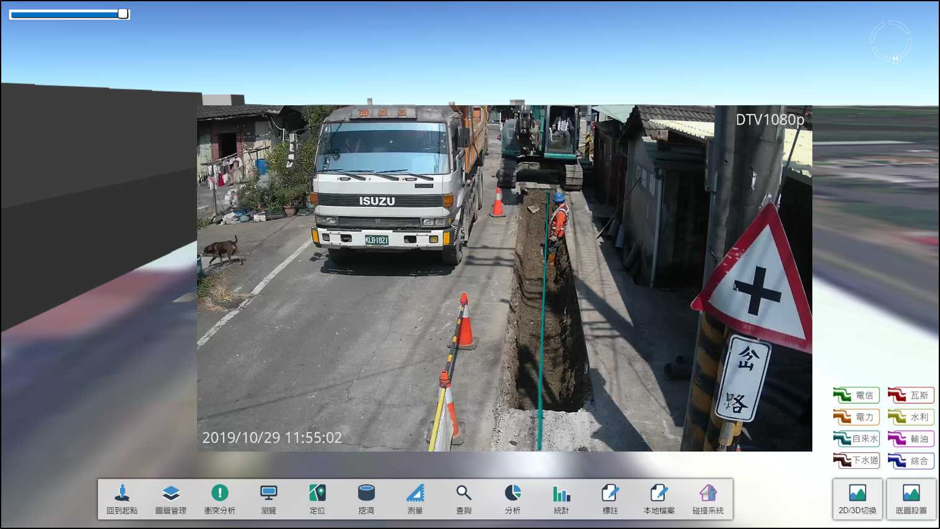Select the 標註 annotation tool

pos(610,499)
